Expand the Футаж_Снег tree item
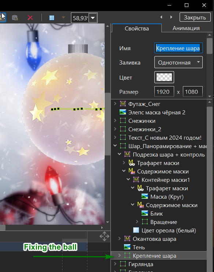Screen dimensions: 214x272 pos(115,104)
